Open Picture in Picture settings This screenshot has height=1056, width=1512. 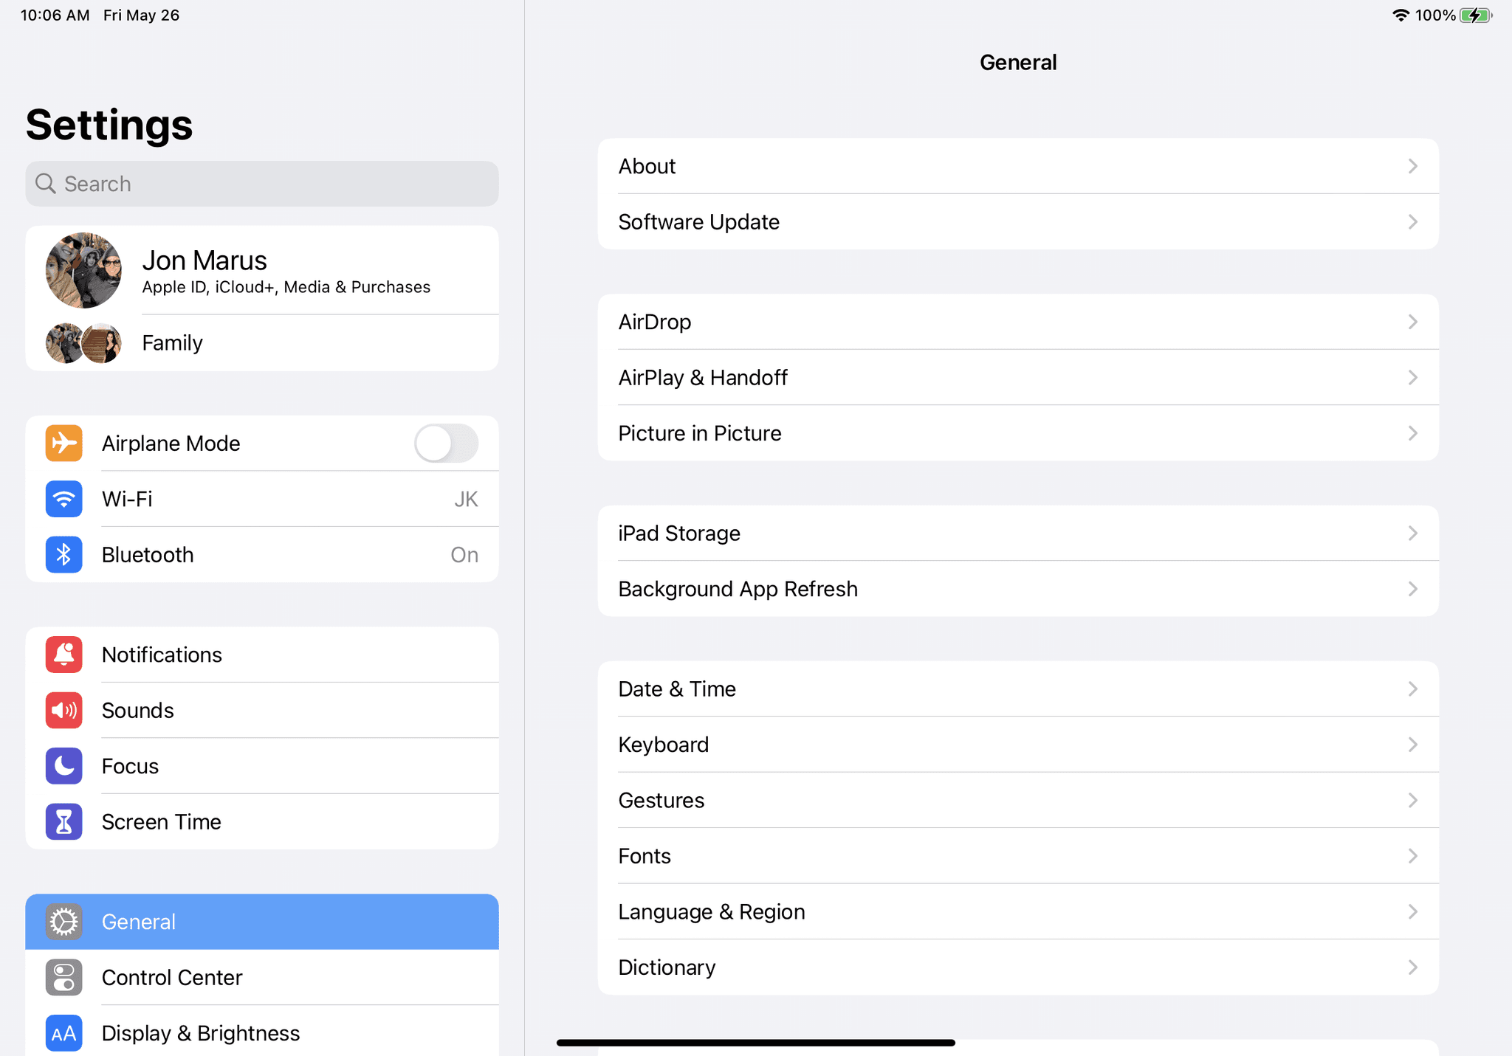point(1018,433)
